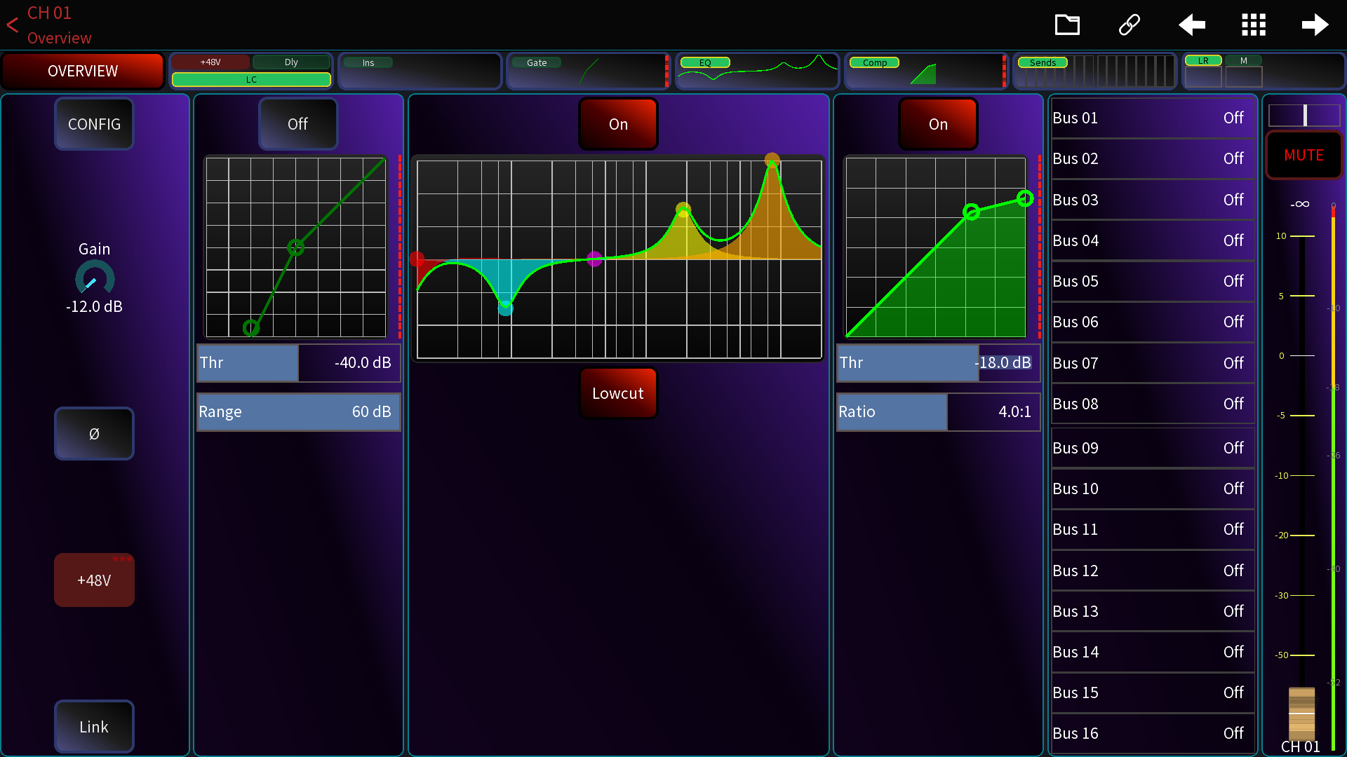Go to next channel with right arrow

tap(1315, 25)
